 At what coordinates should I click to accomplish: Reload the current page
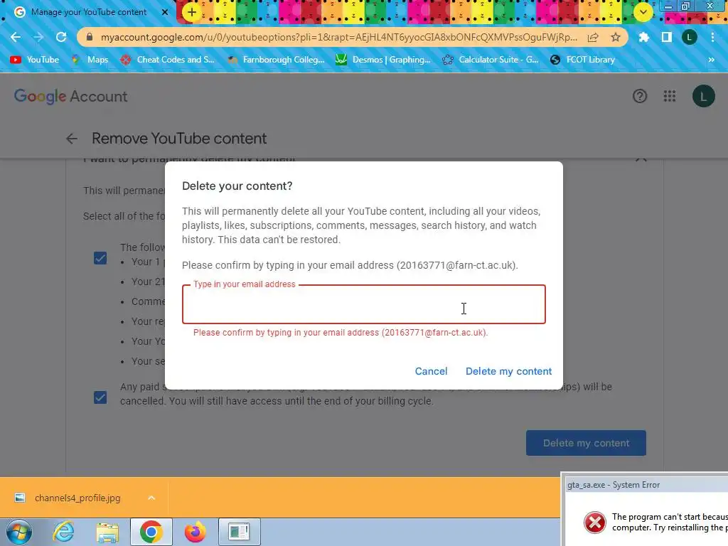[x=61, y=37]
